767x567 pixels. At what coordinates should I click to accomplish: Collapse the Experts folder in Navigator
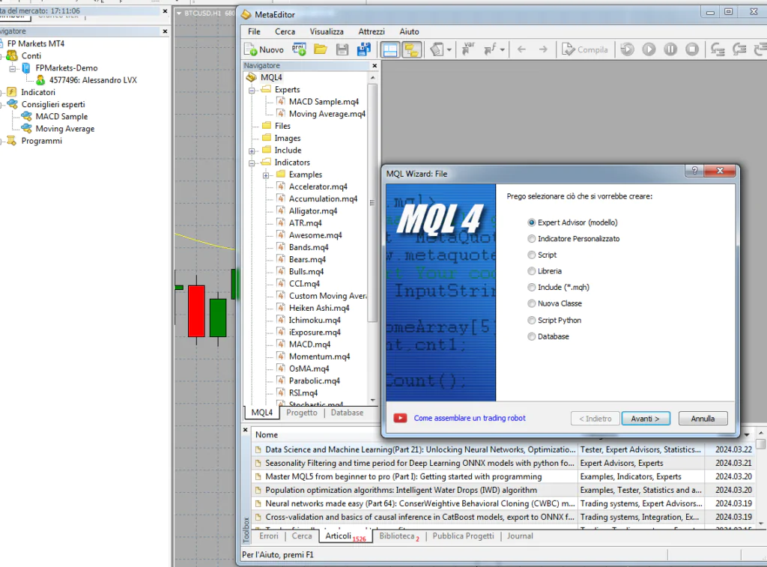[252, 90]
